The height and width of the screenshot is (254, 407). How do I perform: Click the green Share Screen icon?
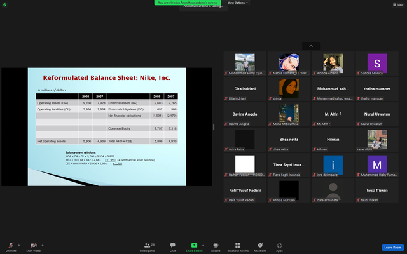pos(194,245)
